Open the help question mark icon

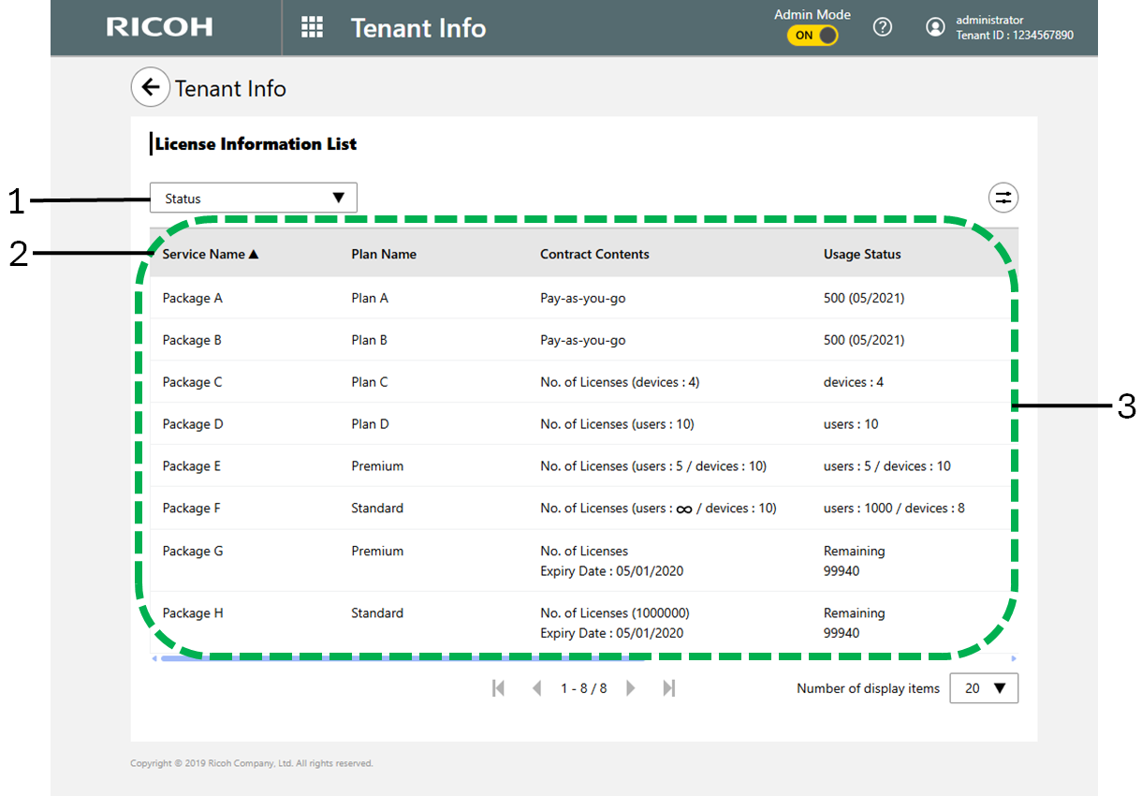pos(882,27)
